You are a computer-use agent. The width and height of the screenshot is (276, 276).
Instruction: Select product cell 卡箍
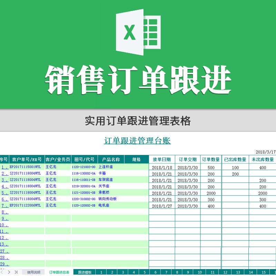pyautogui.click(x=102, y=173)
